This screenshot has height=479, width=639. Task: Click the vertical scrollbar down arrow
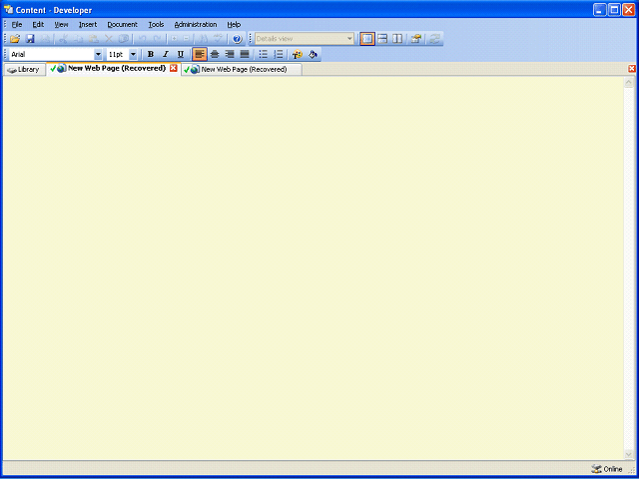(628, 454)
